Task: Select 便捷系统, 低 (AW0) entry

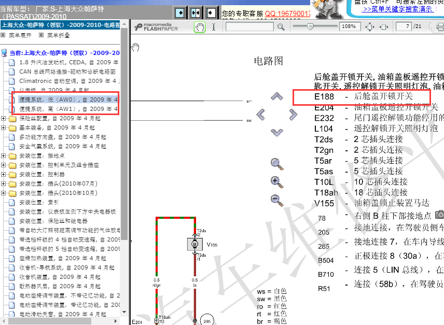Action: click(x=68, y=100)
